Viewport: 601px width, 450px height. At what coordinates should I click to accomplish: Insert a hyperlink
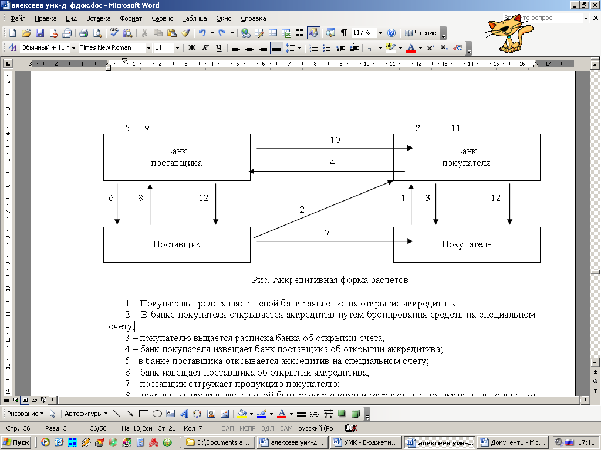click(x=245, y=33)
